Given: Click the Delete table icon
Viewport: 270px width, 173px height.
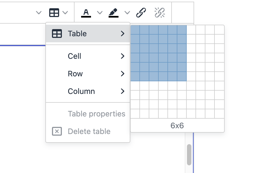Looking at the screenshot, I should (x=57, y=131).
